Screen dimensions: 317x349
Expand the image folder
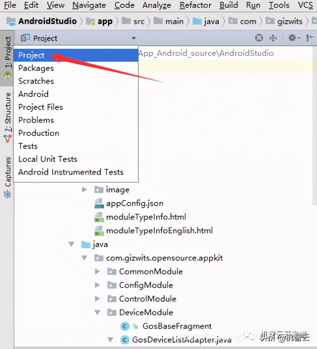click(x=84, y=190)
